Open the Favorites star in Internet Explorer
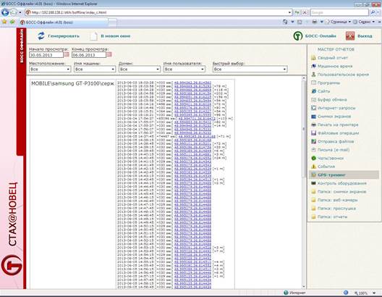 [4, 22]
